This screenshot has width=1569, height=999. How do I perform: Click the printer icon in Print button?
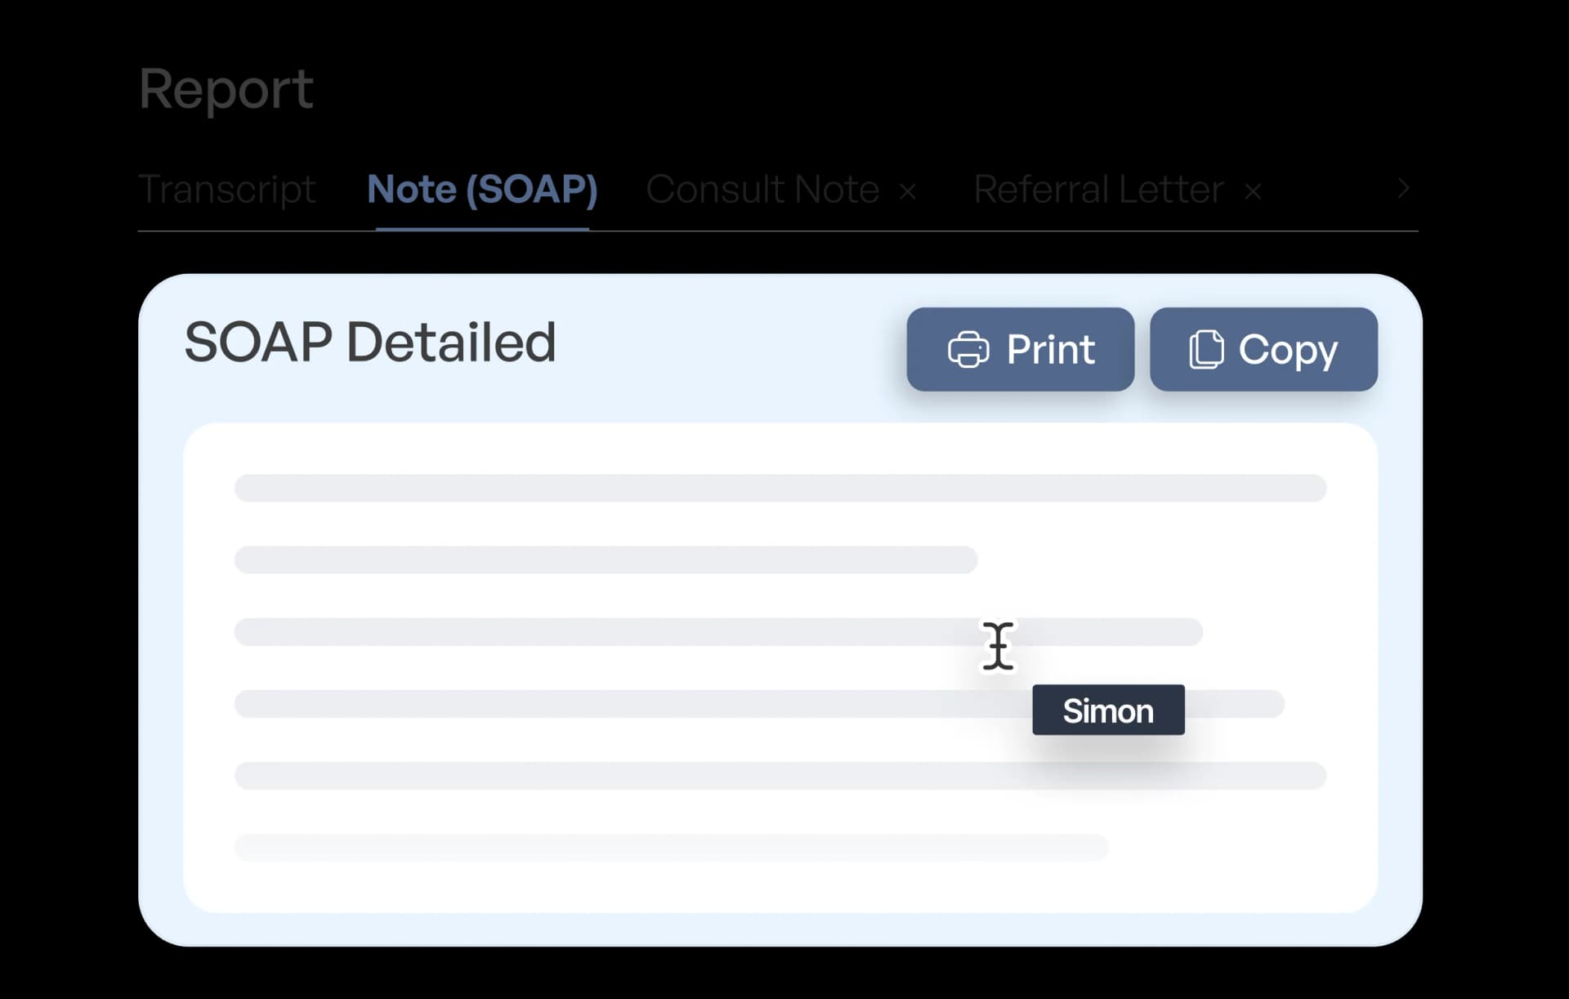968,350
